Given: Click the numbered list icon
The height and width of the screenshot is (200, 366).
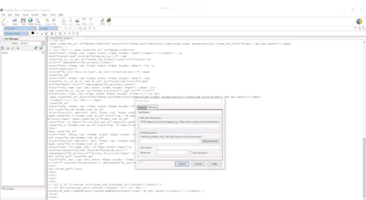Looking at the screenshot, I should [71, 28].
